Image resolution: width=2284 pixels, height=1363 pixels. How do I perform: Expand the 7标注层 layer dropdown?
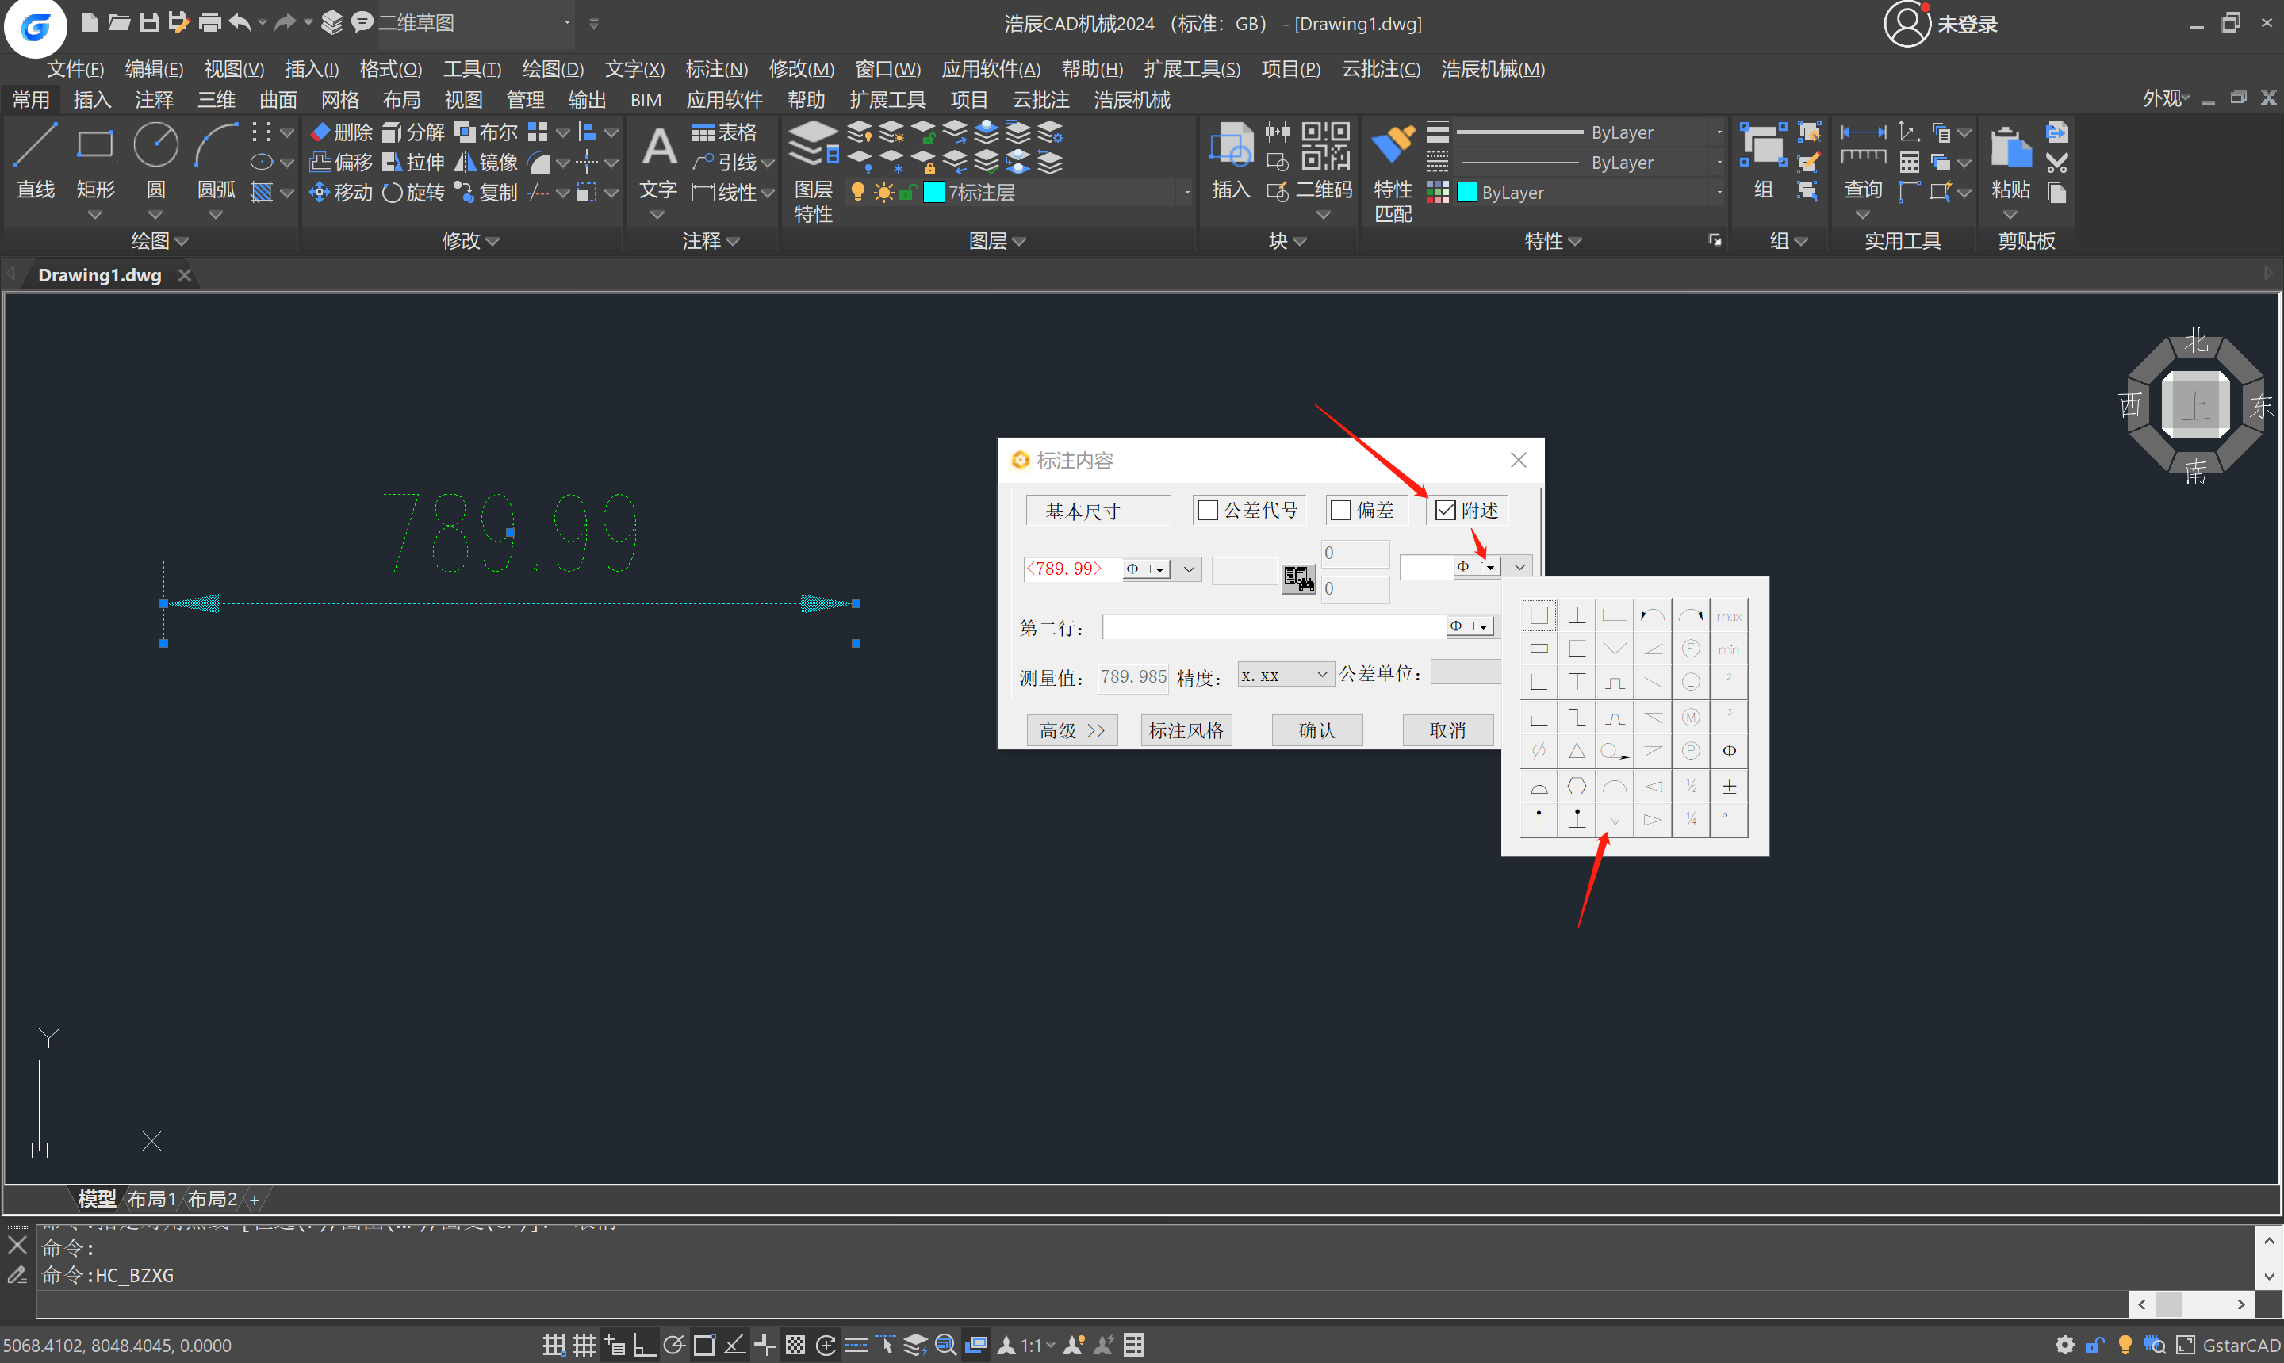coord(1186,193)
